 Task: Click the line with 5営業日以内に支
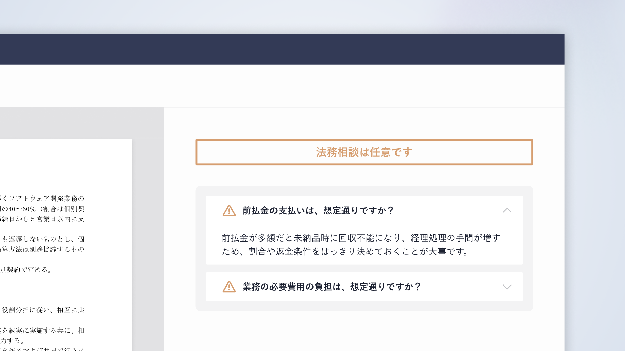(x=42, y=219)
